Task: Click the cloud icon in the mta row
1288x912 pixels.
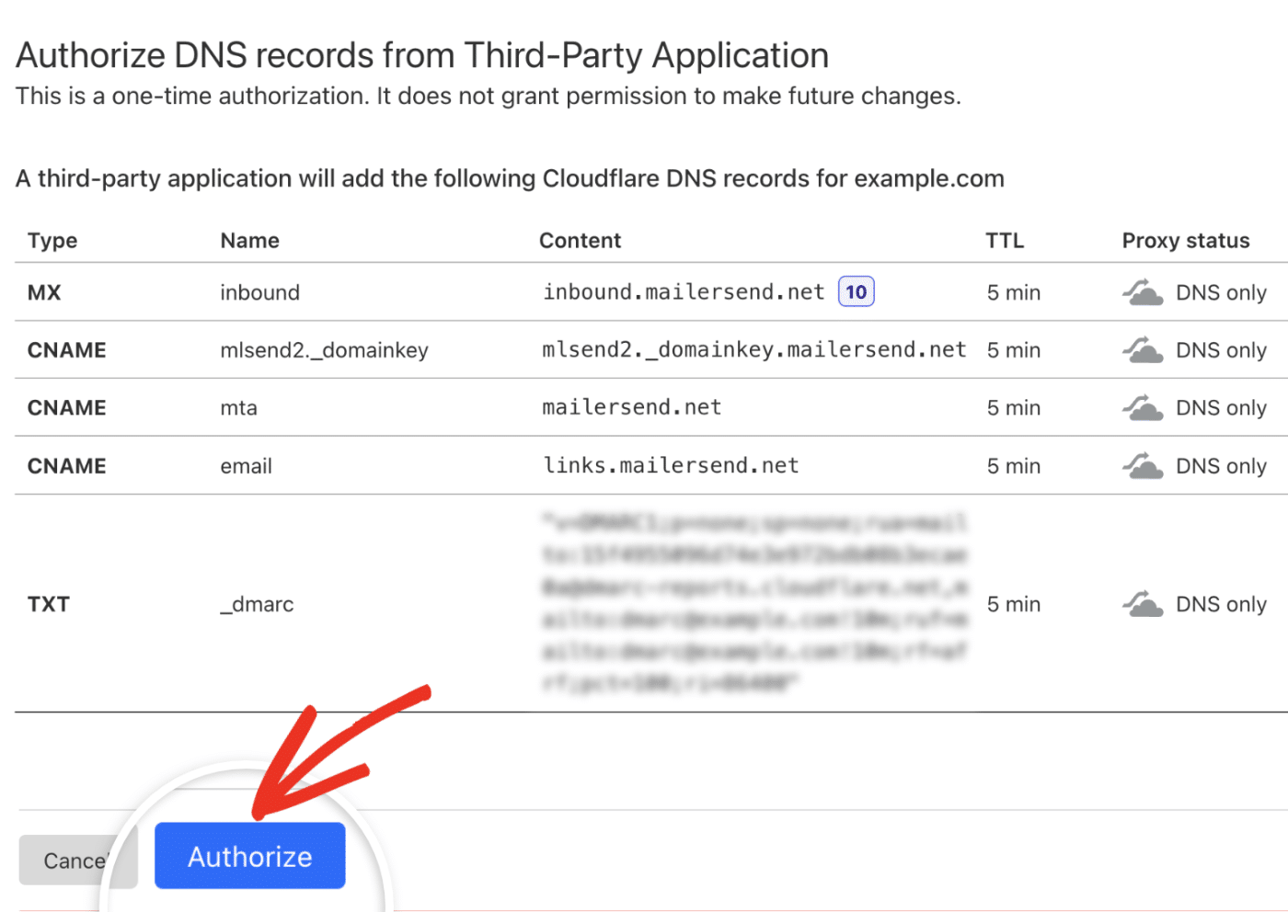Action: click(x=1143, y=408)
